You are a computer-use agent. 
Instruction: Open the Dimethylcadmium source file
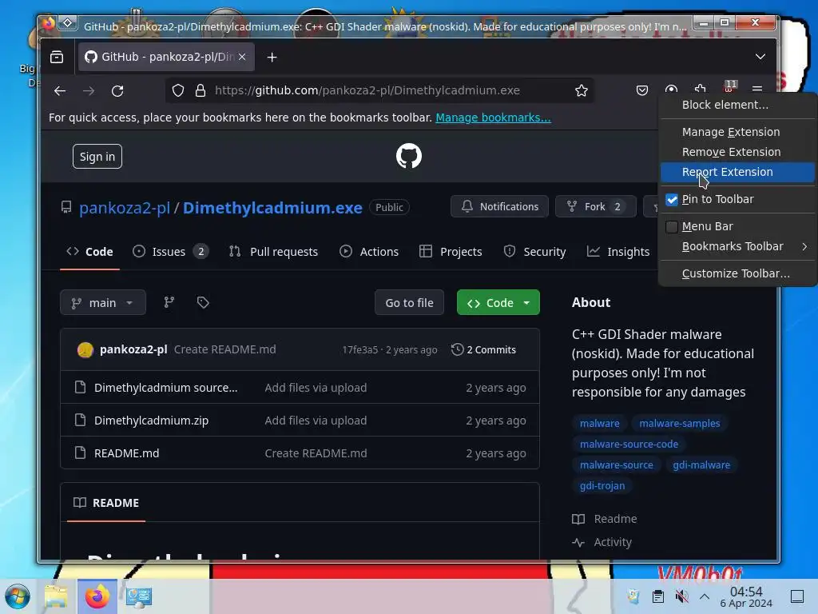[165, 388]
